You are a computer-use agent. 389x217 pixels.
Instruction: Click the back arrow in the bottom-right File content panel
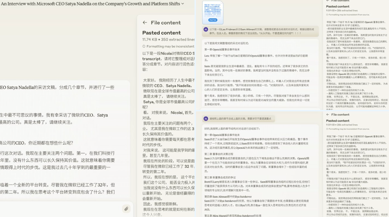coord(328,115)
